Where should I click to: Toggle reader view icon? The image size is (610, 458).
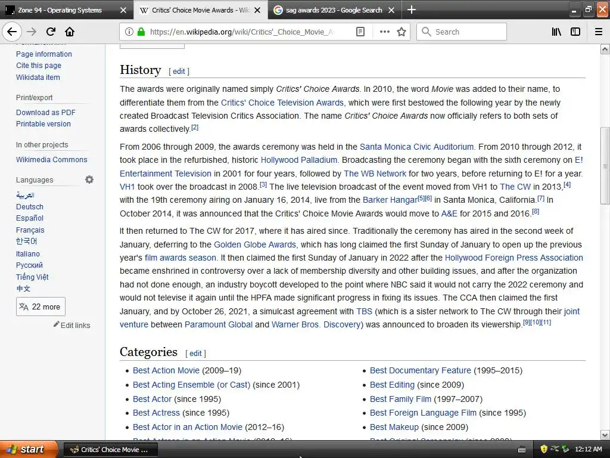pos(360,32)
